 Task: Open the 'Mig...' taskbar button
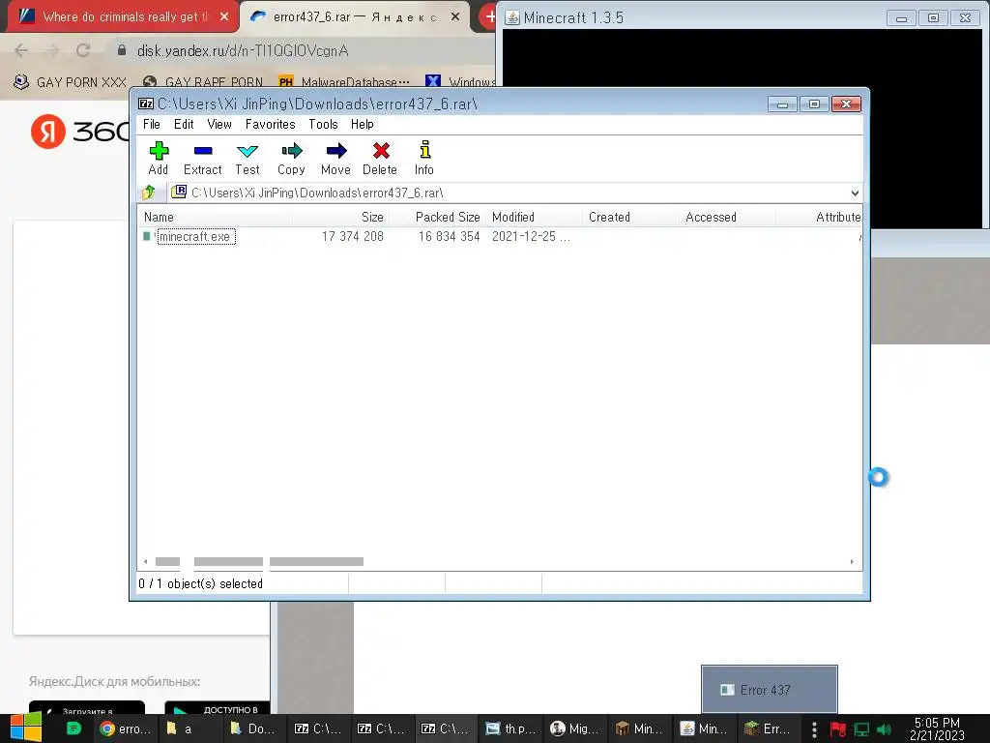coord(574,728)
